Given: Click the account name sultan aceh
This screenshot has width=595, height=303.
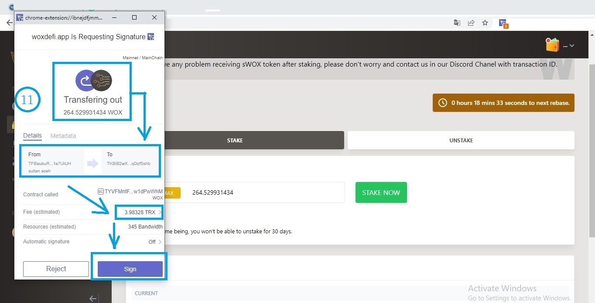Looking at the screenshot, I should [39, 171].
